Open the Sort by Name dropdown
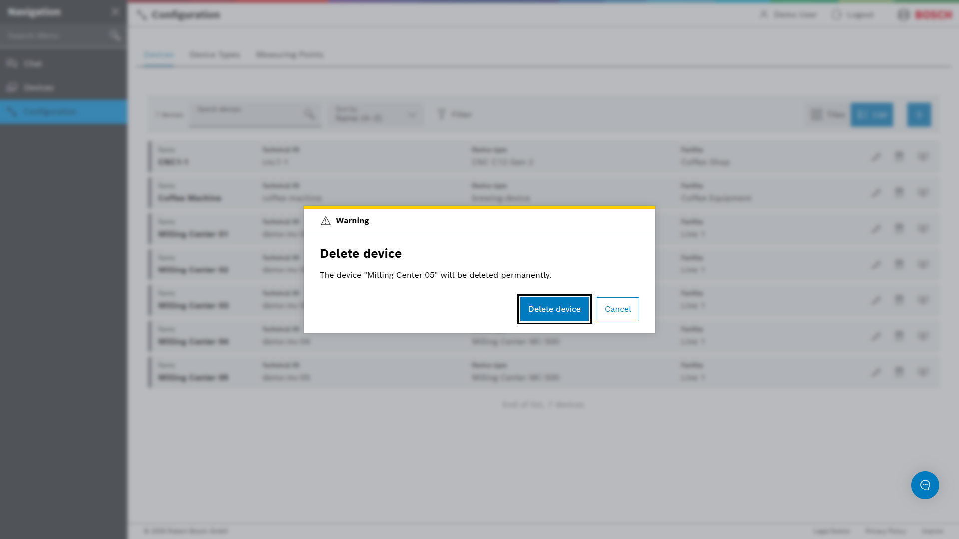The image size is (959, 539). [x=376, y=115]
